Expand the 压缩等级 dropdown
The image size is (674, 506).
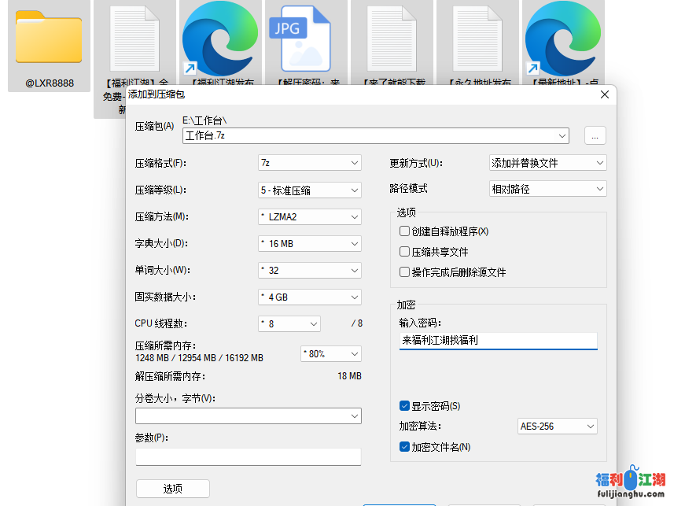tap(310, 190)
